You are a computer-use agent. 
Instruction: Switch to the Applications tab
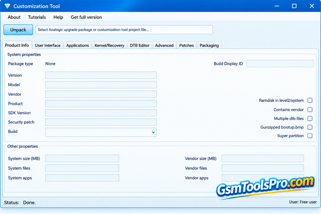point(77,45)
